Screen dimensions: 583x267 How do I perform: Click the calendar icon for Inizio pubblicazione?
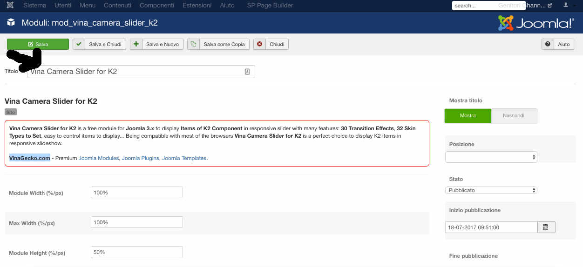[546, 227]
